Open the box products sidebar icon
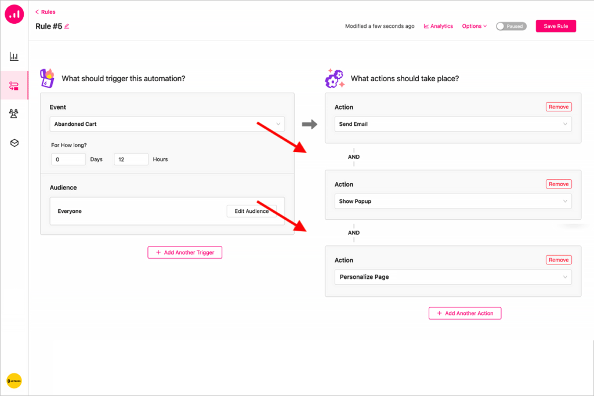Image resolution: width=594 pixels, height=396 pixels. (x=14, y=143)
